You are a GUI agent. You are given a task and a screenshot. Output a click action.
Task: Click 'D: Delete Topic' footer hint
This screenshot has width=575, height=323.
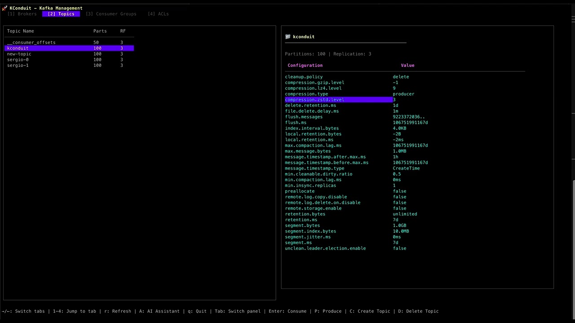click(x=418, y=311)
